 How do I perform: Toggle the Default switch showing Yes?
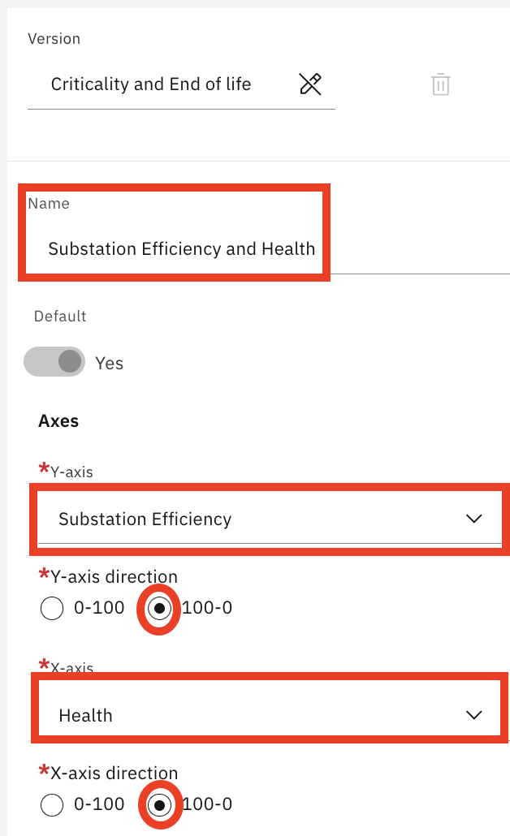pyautogui.click(x=54, y=361)
